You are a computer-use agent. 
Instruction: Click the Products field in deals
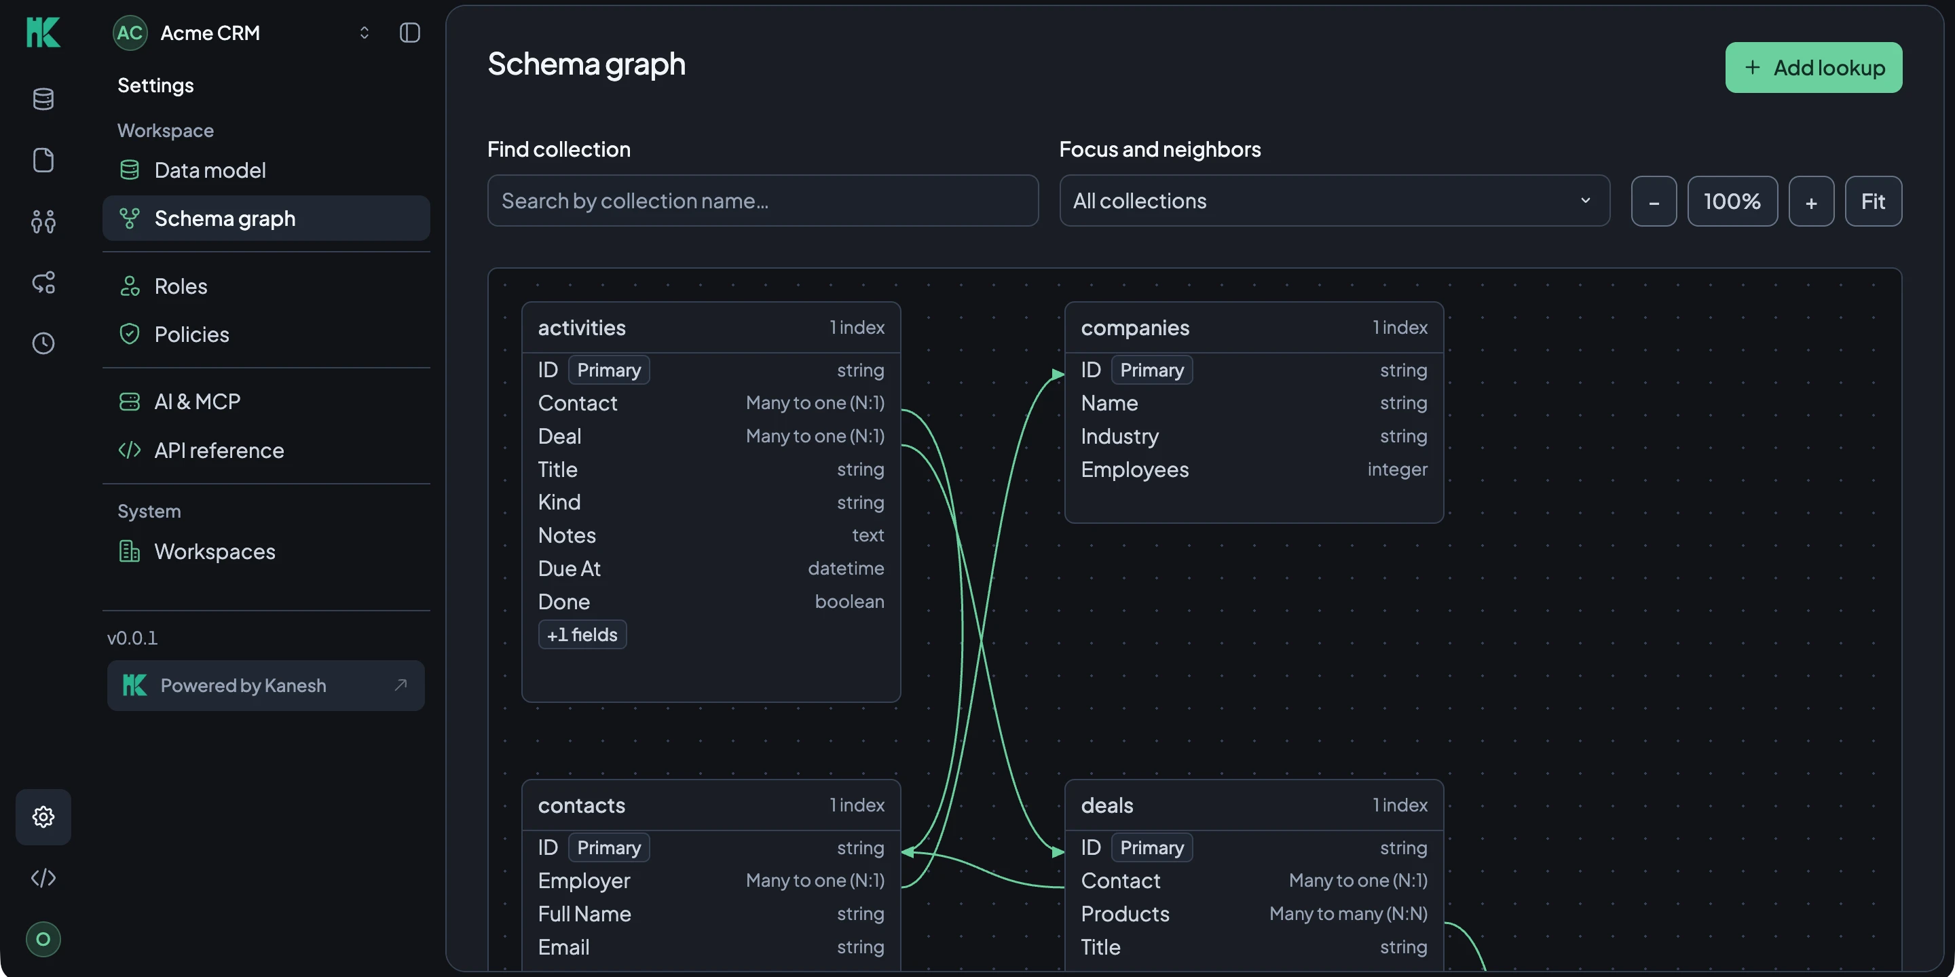[x=1254, y=914]
